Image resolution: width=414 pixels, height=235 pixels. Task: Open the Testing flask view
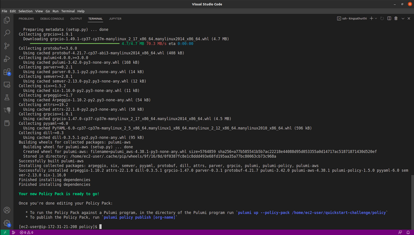[x=7, y=98]
